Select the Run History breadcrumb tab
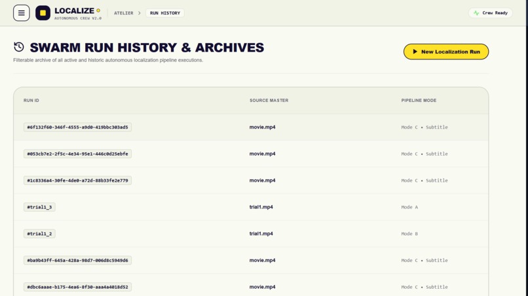This screenshot has height=296, width=528. click(x=165, y=13)
